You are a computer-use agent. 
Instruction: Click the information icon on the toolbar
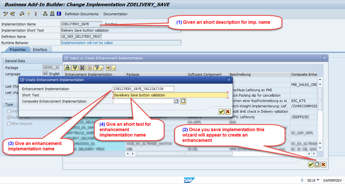point(59,14)
